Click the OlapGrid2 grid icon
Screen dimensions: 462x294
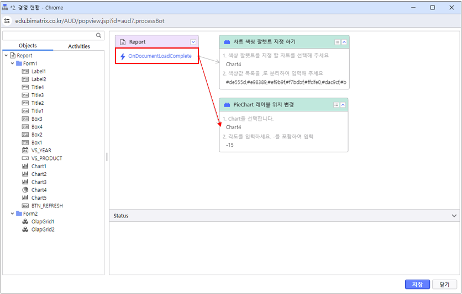click(x=25, y=229)
